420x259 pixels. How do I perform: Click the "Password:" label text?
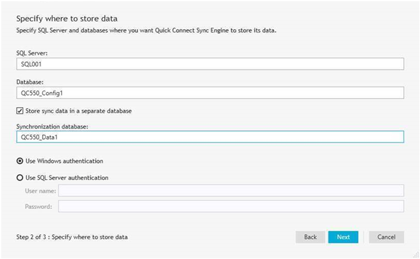pos(38,206)
